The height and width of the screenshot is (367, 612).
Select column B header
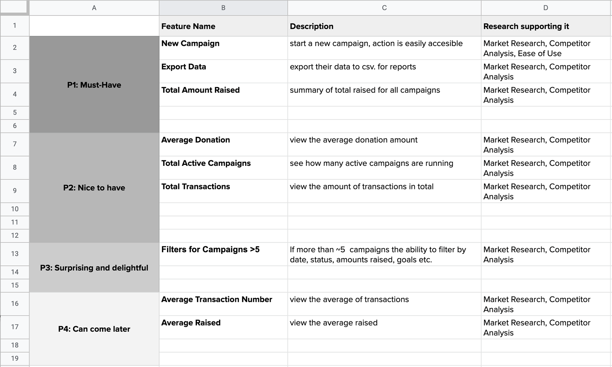[x=223, y=8]
